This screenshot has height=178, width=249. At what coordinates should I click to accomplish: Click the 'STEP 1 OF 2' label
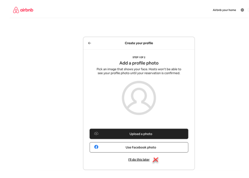pos(139,57)
